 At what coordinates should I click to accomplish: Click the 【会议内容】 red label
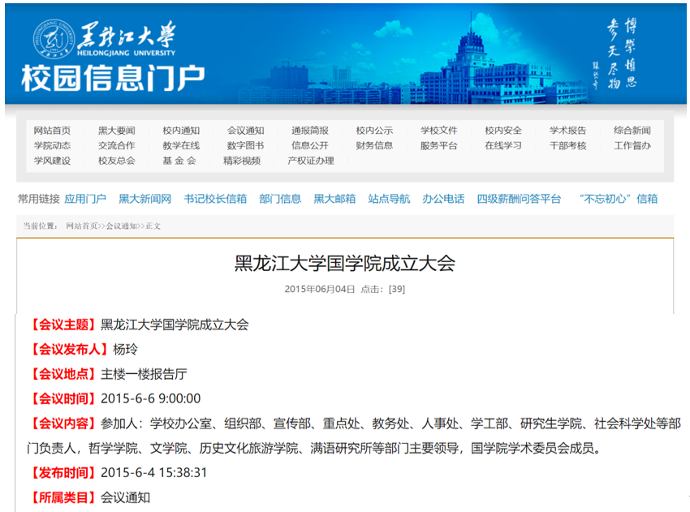64,423
